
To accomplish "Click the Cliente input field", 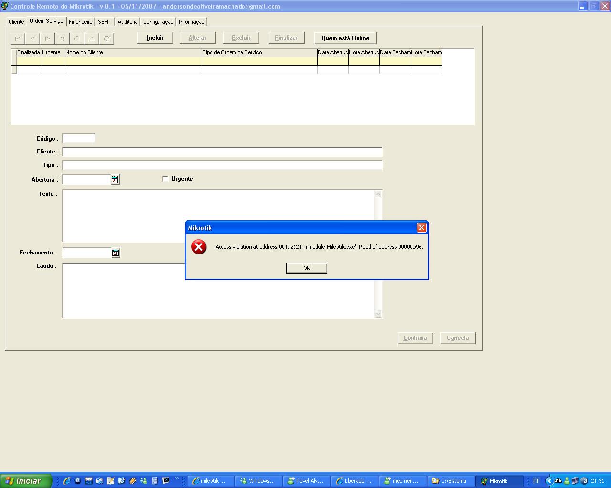I will (x=222, y=152).
